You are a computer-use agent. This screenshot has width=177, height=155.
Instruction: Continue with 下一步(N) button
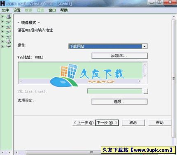[107, 123]
